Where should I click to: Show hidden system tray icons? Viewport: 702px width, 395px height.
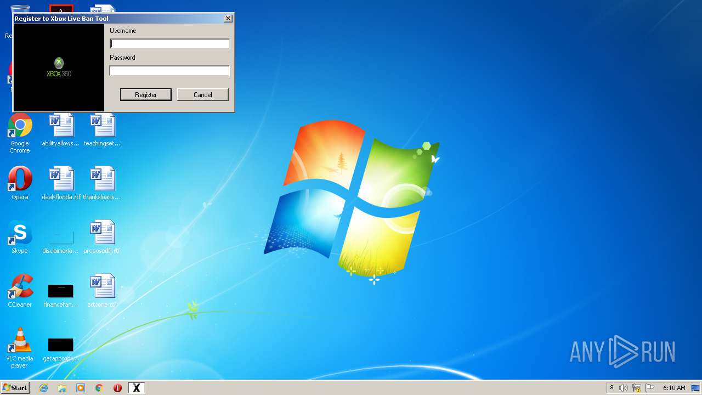(x=612, y=388)
